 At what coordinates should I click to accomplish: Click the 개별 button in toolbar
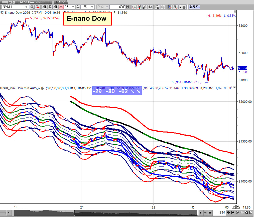coord(183,7)
